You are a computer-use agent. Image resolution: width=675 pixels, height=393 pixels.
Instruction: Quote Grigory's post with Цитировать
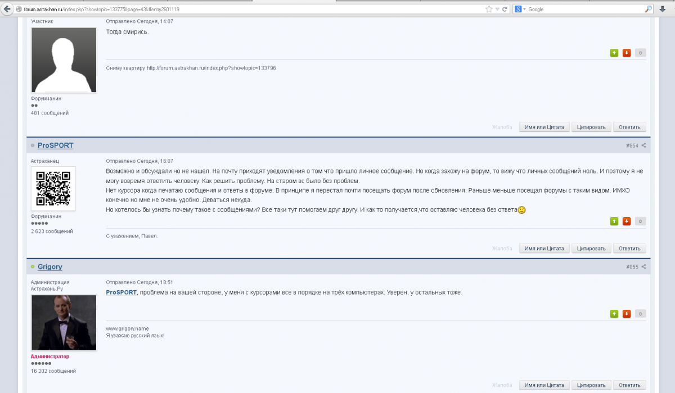click(x=591, y=385)
